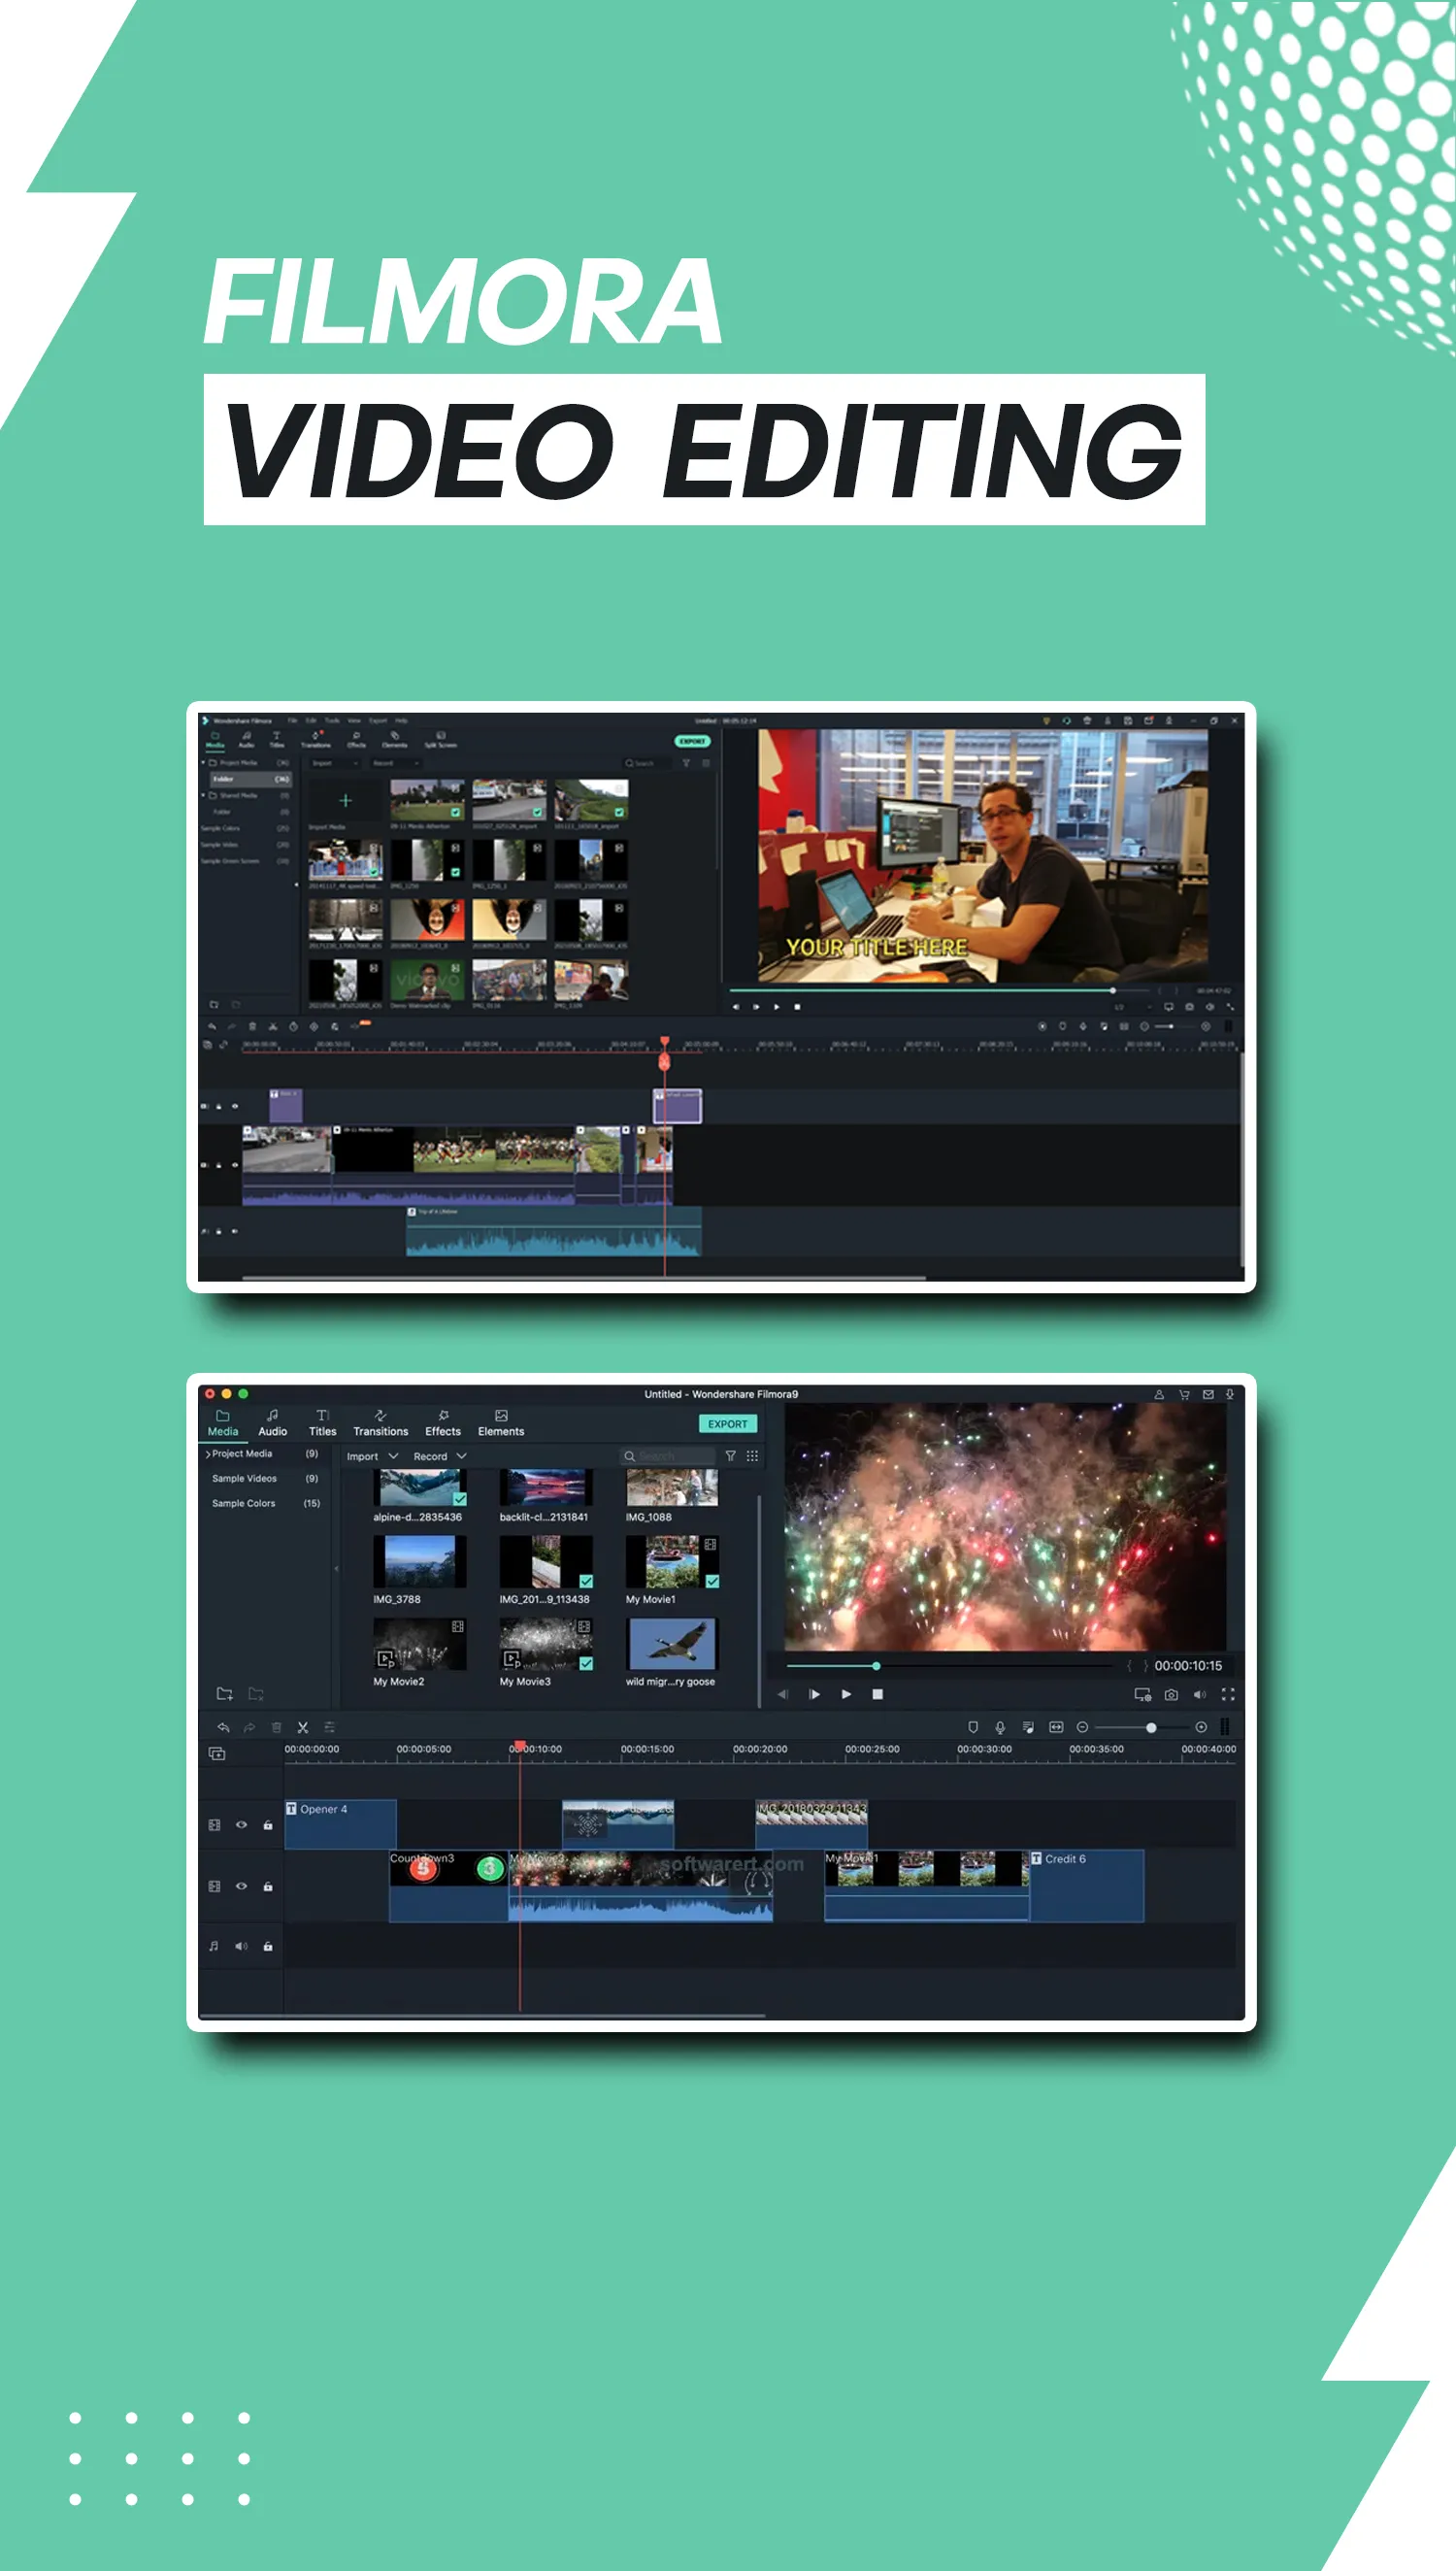1456x2571 pixels.
Task: Click the Search field in Filmora9 media panel
Action: point(667,1456)
